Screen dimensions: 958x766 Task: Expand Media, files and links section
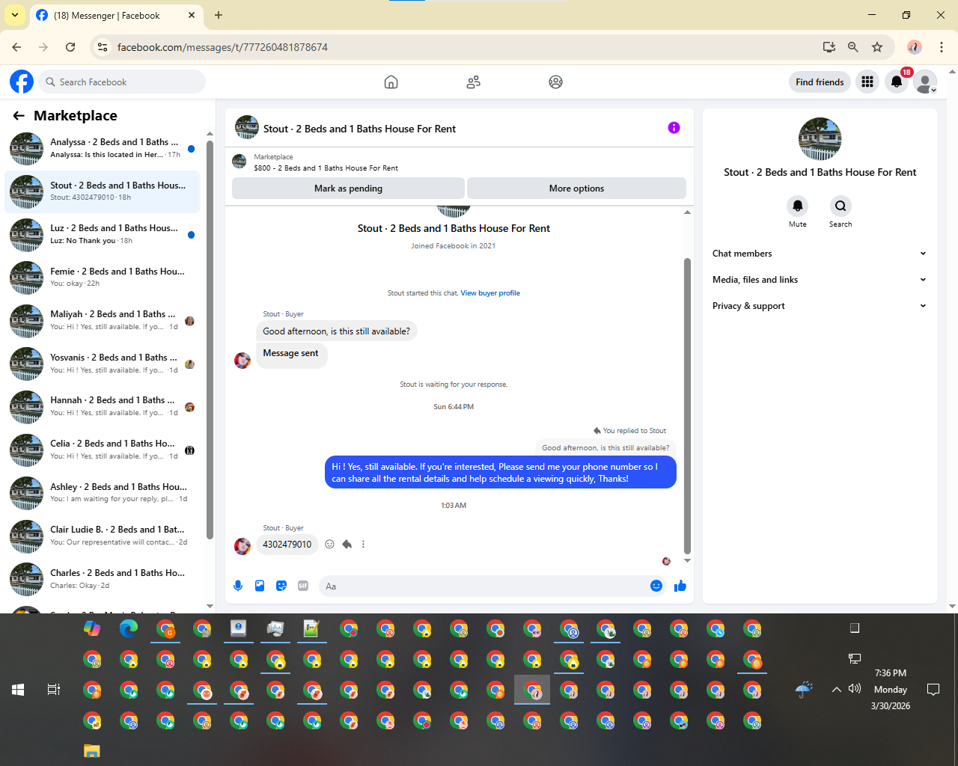[820, 280]
